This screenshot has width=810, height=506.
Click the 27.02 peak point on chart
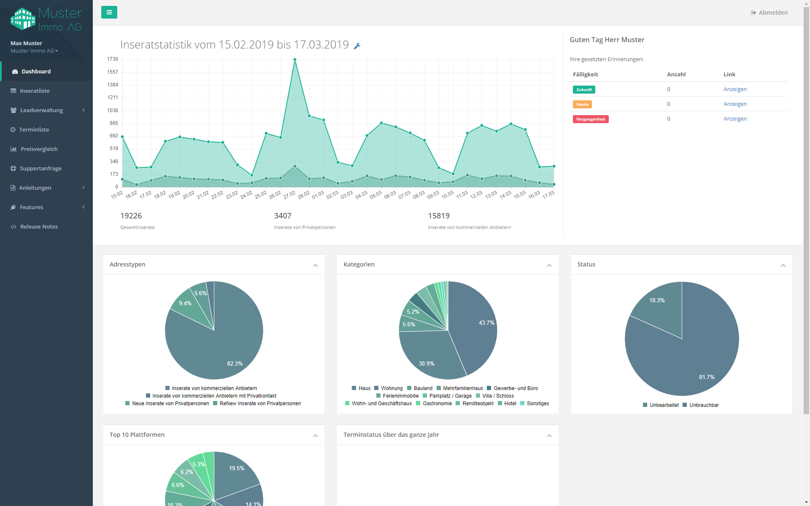[295, 60]
